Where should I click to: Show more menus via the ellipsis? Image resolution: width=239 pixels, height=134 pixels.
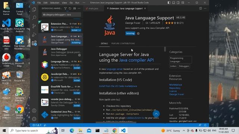[x=84, y=3]
